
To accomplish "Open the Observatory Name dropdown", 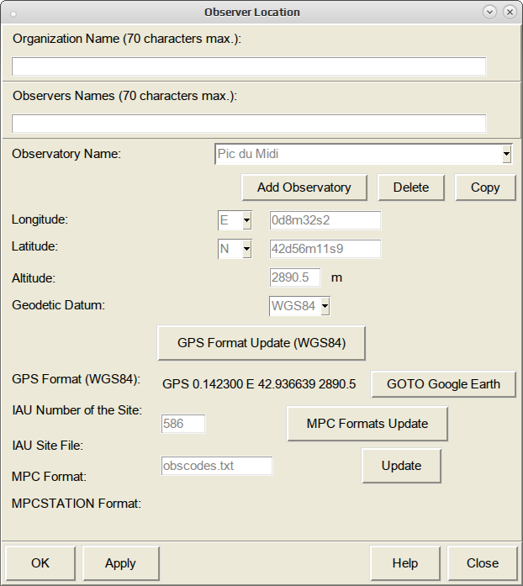I will click(x=506, y=154).
